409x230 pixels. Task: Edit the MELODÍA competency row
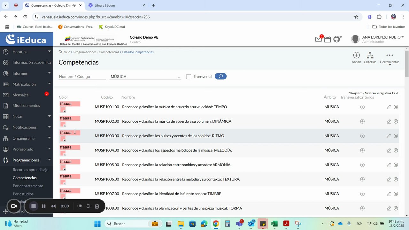click(x=389, y=150)
